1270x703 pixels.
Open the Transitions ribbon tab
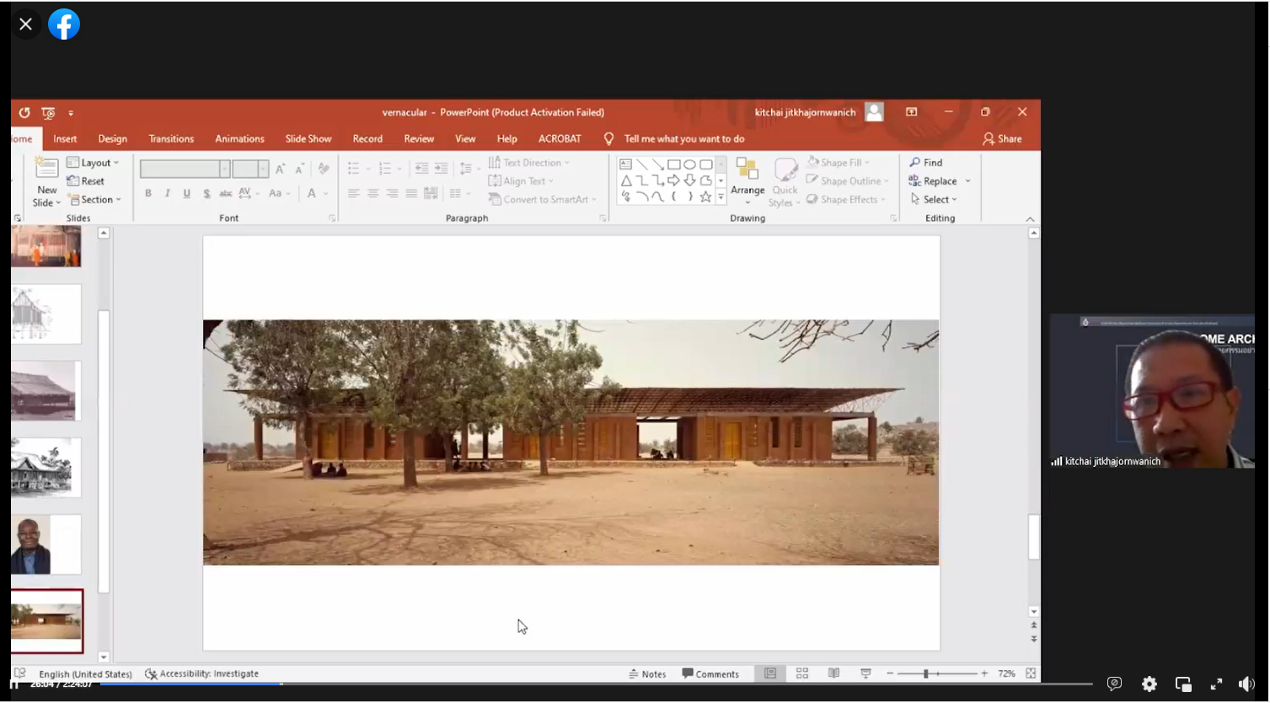pyautogui.click(x=171, y=139)
